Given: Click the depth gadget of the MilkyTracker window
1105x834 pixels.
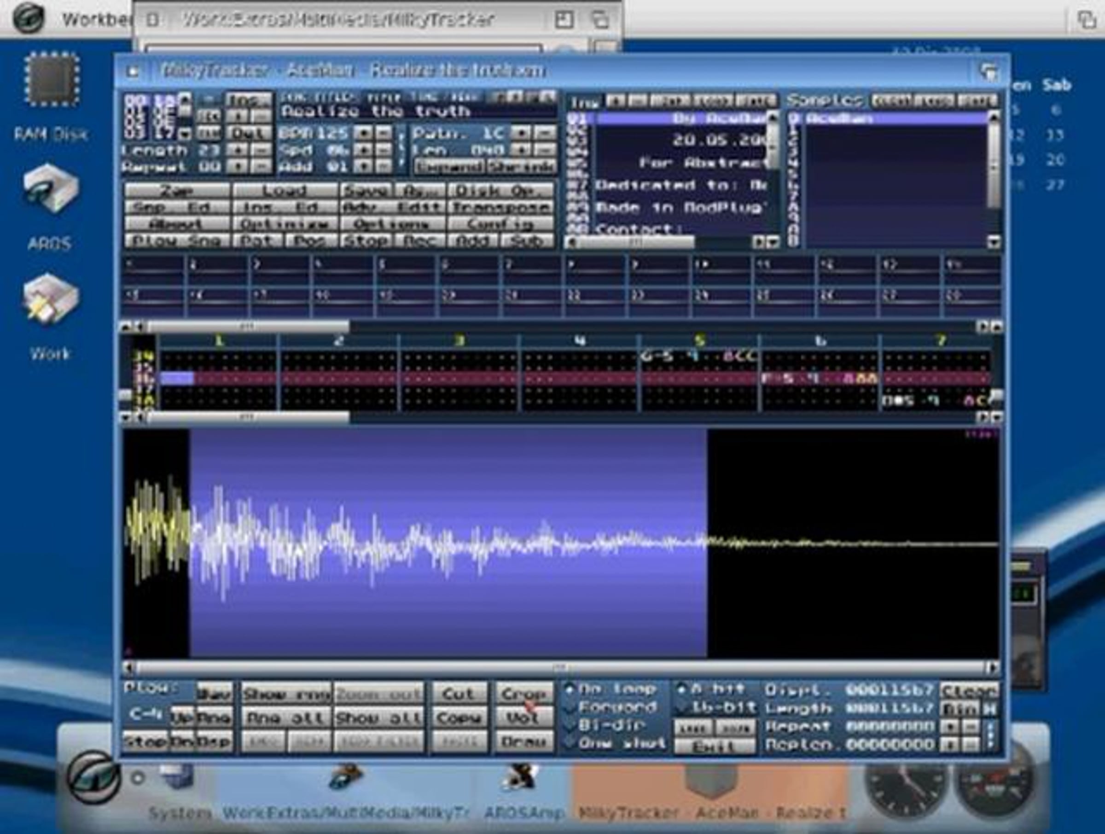Looking at the screenshot, I should [989, 72].
